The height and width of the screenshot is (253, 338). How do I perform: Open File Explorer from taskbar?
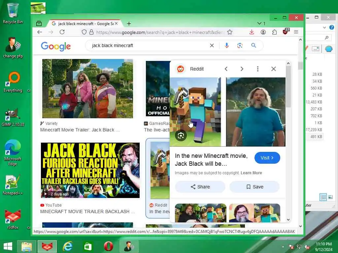tap(26, 246)
